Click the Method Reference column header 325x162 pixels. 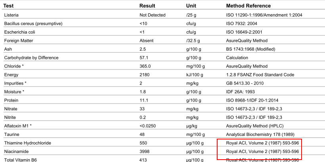(248, 6)
